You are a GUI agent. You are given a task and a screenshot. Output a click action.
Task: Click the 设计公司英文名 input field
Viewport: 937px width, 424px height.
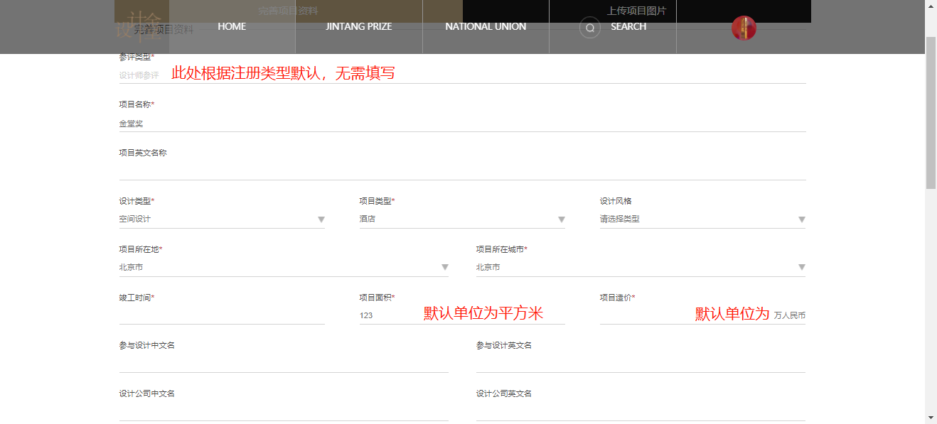(x=641, y=412)
